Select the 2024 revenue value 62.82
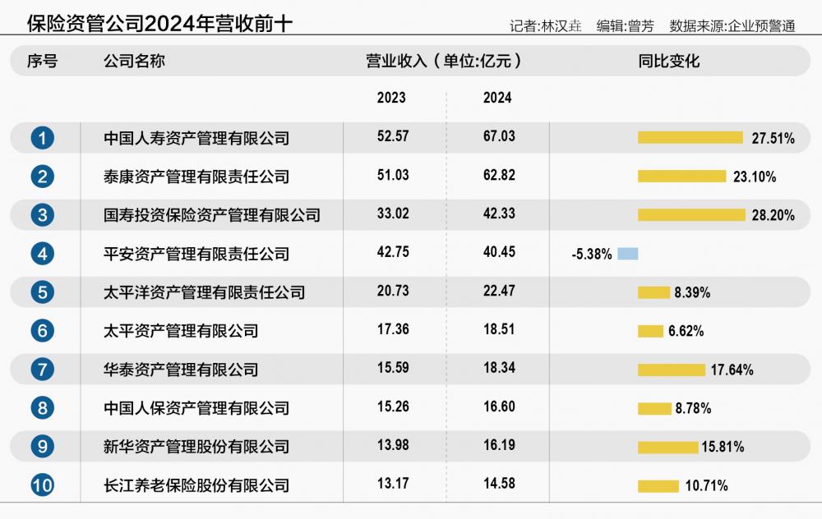Viewport: 822px width, 519px height. (499, 175)
